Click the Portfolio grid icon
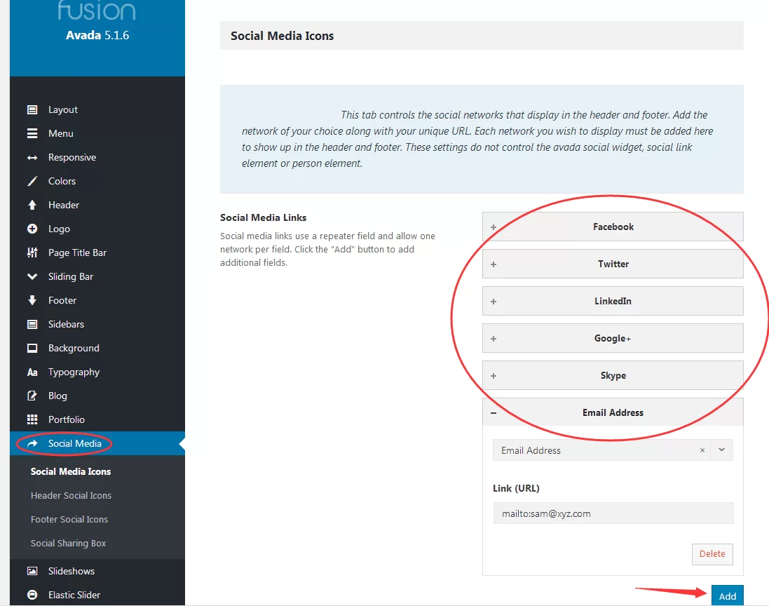769x606 pixels. click(x=32, y=419)
